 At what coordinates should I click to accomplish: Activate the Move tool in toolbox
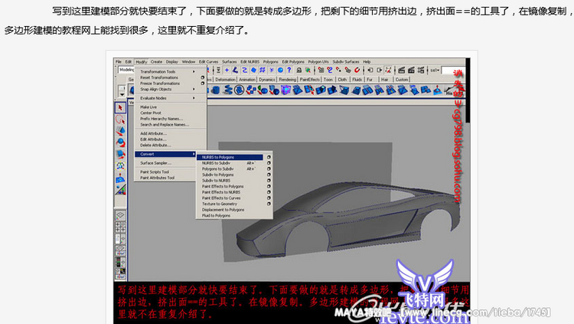click(120, 130)
